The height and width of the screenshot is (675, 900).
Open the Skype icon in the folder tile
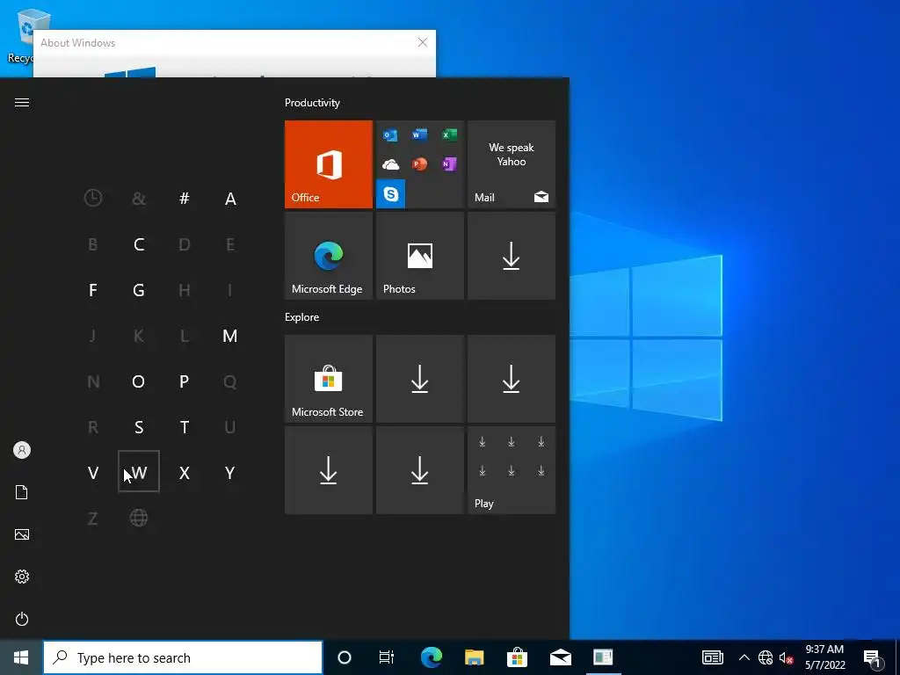click(x=391, y=194)
